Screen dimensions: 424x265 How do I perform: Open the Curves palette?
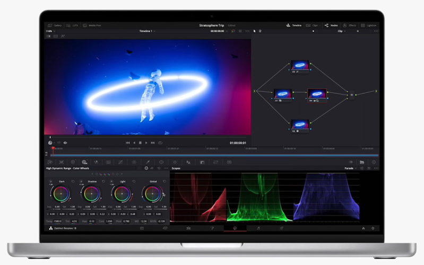(120, 162)
